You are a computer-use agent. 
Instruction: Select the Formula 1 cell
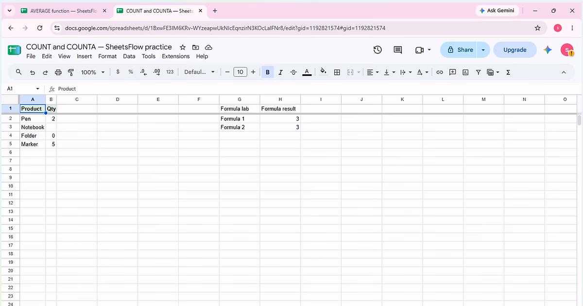point(240,119)
